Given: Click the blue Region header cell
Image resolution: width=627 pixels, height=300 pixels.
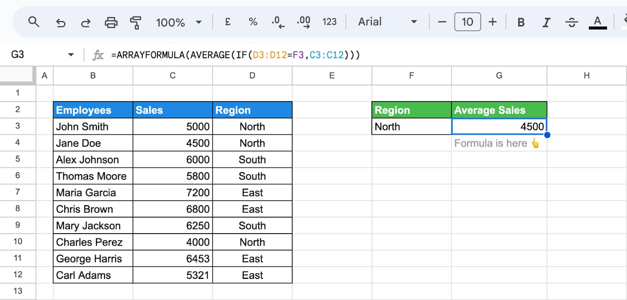Looking at the screenshot, I should coord(252,110).
